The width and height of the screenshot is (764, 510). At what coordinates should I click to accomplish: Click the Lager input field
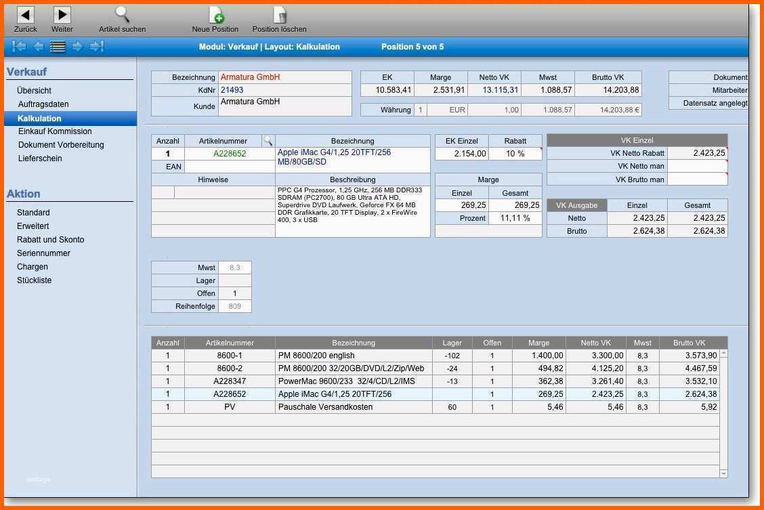pyautogui.click(x=235, y=280)
